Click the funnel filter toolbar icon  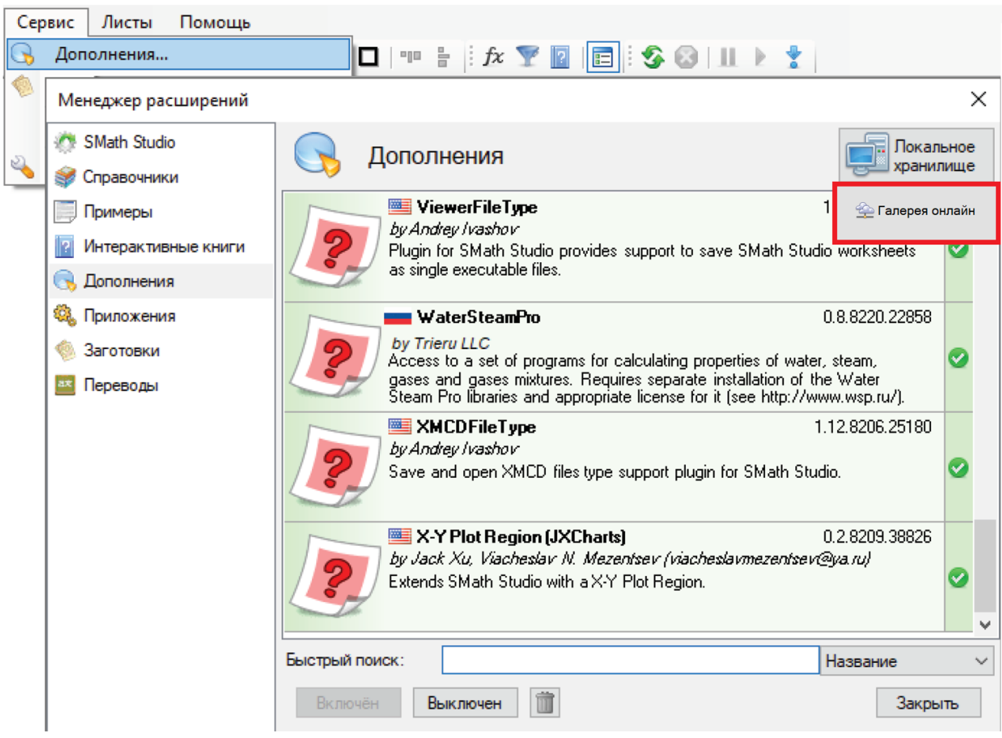click(527, 57)
